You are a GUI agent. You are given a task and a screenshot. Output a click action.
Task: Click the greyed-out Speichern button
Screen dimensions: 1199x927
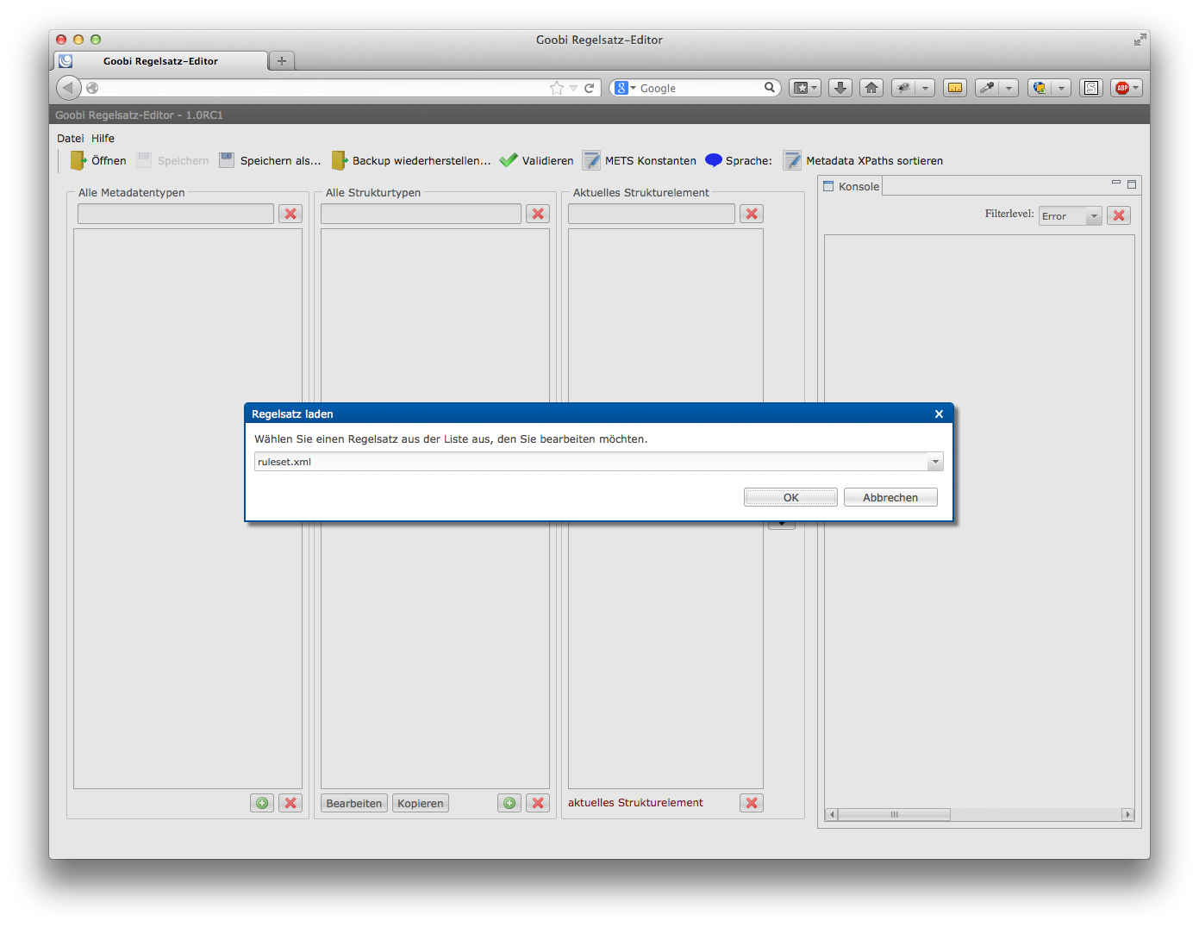(x=172, y=160)
